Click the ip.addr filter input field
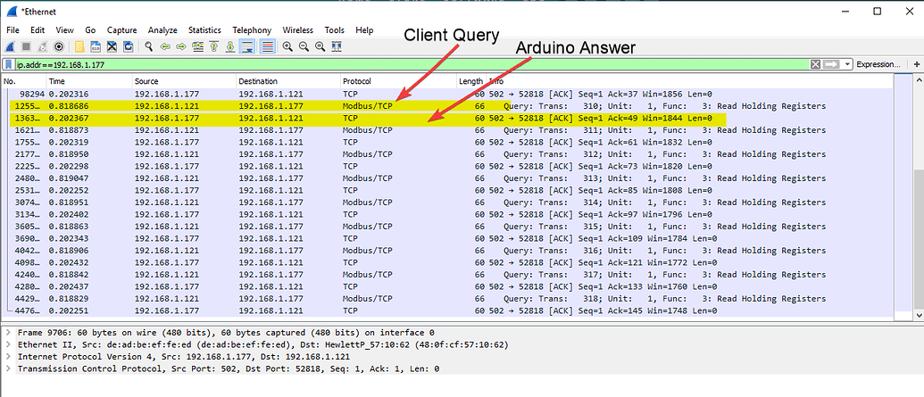The image size is (924, 397). tap(412, 64)
